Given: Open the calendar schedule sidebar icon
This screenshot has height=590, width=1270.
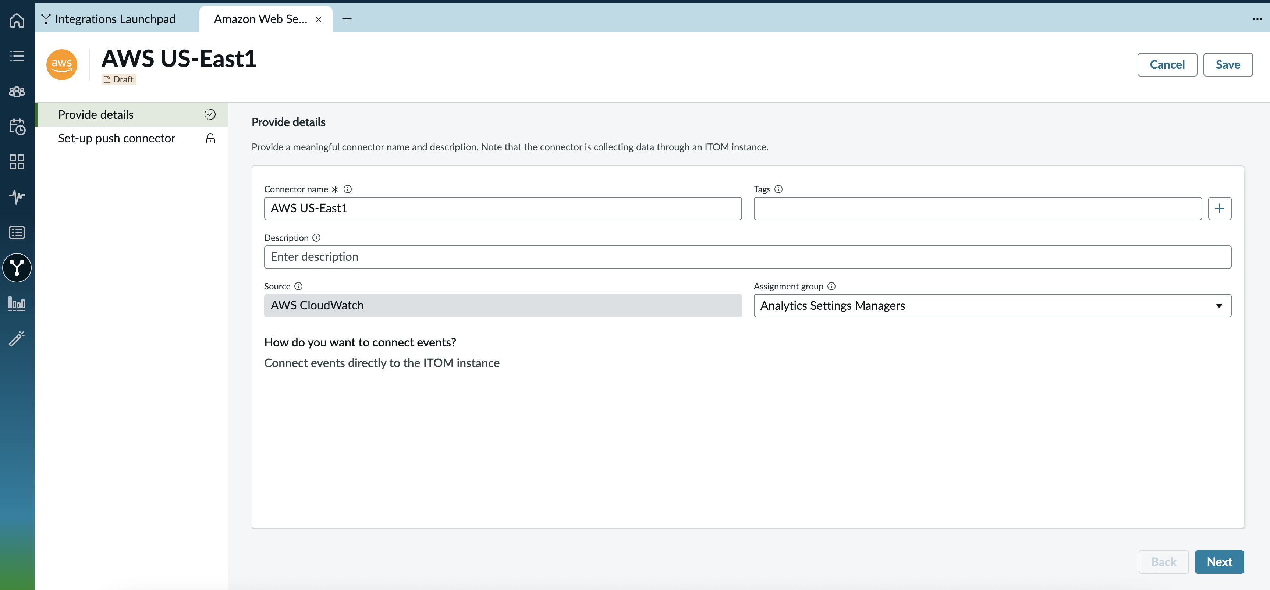Looking at the screenshot, I should pos(17,127).
